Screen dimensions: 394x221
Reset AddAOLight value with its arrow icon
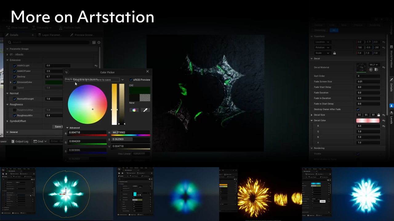(x=96, y=66)
